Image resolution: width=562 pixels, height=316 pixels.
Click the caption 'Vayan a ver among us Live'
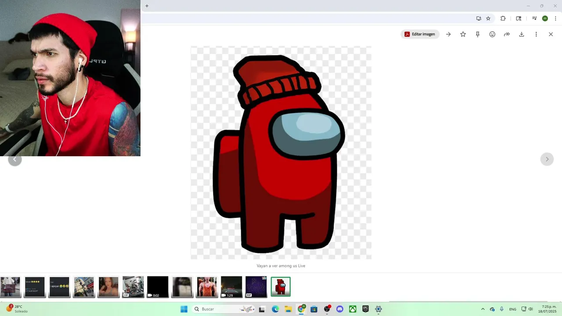pyautogui.click(x=281, y=266)
